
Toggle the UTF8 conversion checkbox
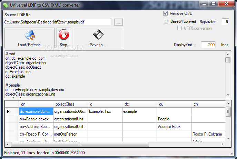tap(179, 28)
